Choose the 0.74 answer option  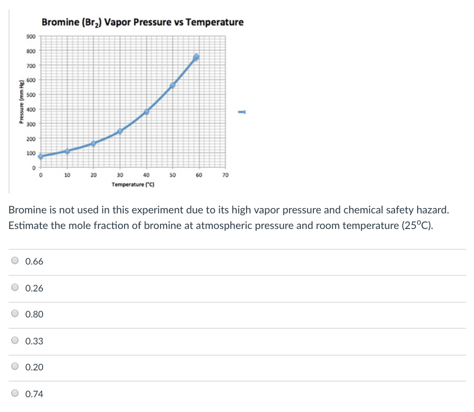(14, 393)
